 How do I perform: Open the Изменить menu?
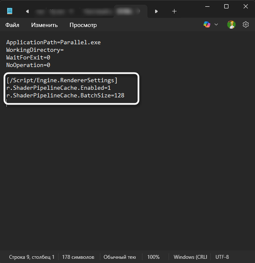pyautogui.click(x=44, y=25)
